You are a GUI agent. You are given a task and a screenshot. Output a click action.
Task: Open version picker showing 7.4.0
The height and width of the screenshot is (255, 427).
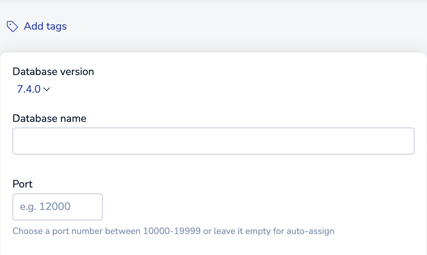33,89
